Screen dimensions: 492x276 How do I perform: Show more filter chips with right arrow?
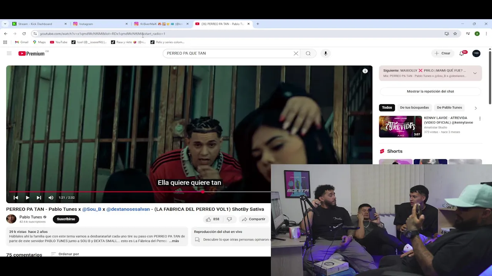point(475,108)
